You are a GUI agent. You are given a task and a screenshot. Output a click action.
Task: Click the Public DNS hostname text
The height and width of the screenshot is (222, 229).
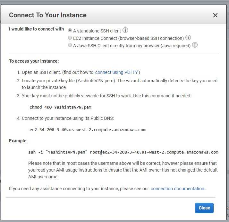coord(88,130)
